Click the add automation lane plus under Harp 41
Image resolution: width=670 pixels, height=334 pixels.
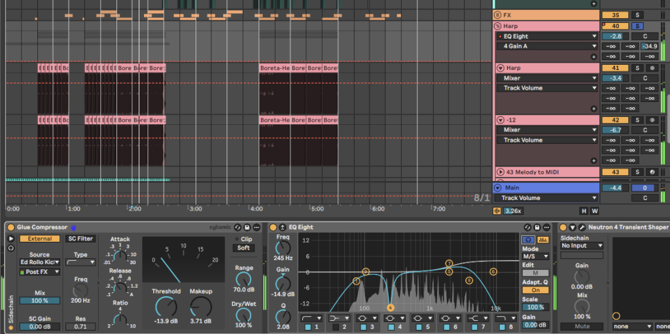[593, 109]
